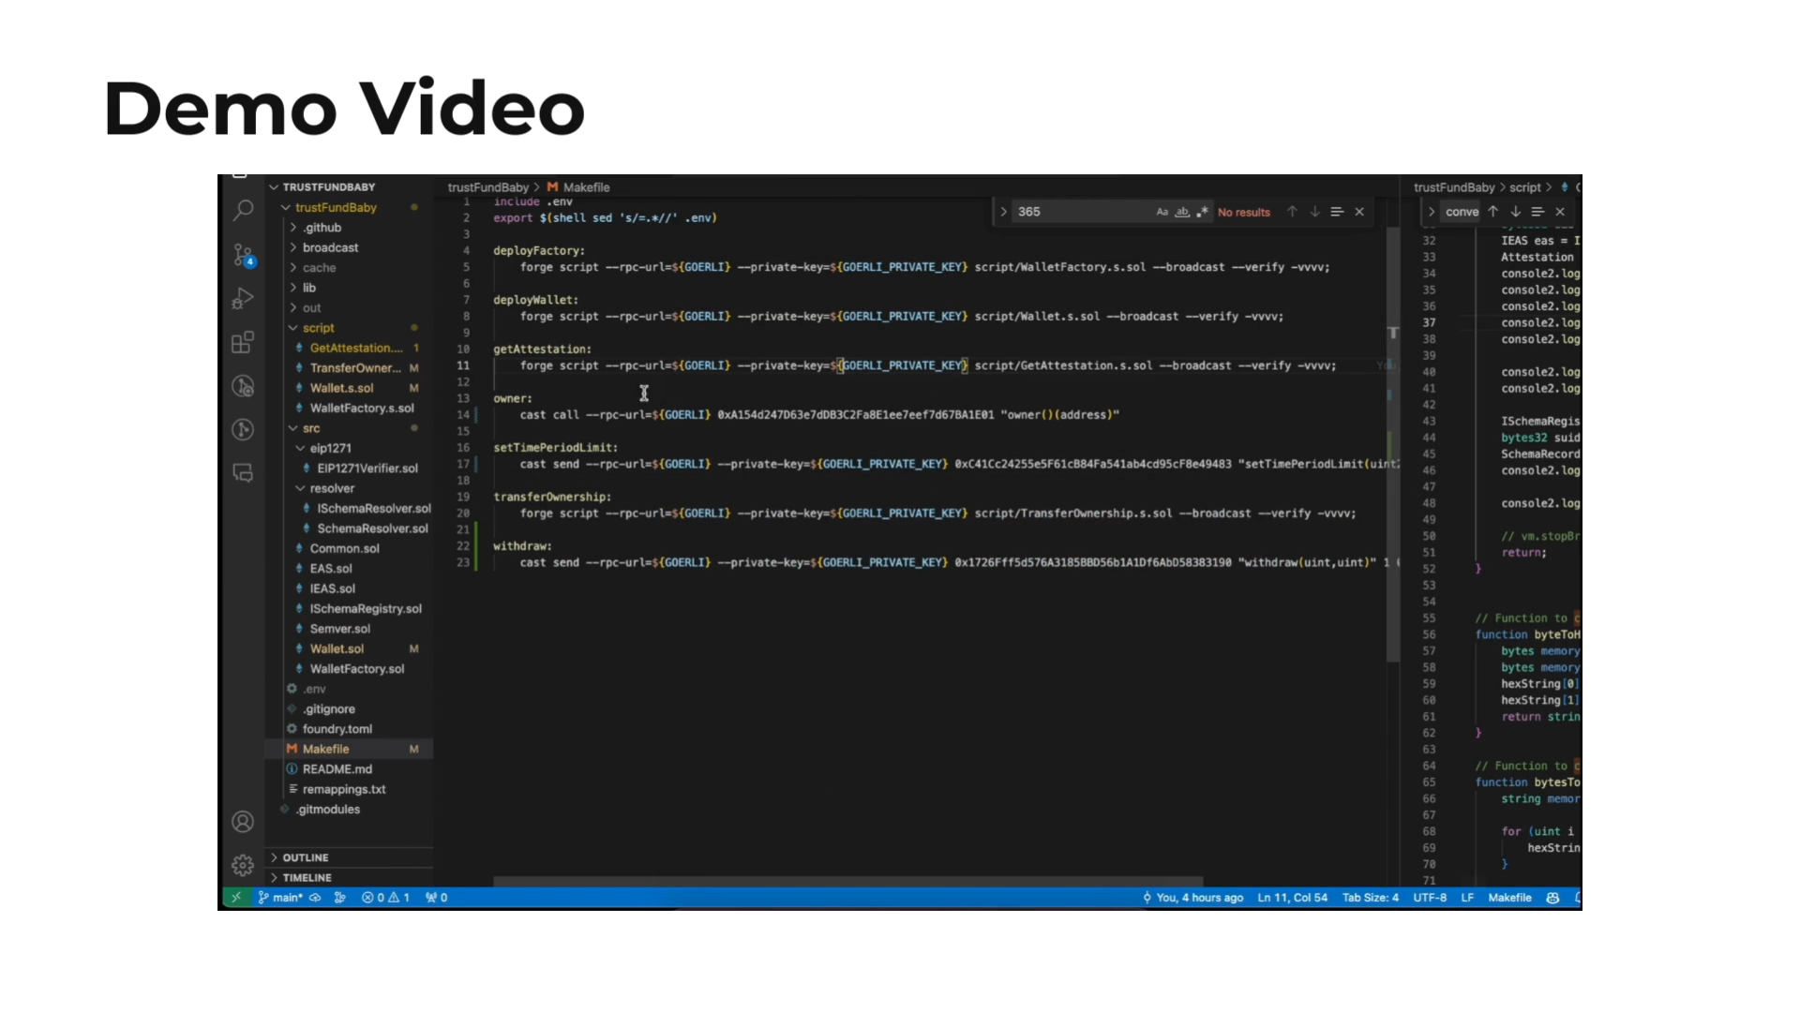Go to next match in Makefile find widget
Viewport: 1800px width, 1012px height.
pos(1314,212)
